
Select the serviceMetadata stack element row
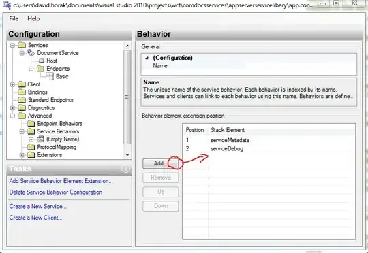(x=269, y=140)
